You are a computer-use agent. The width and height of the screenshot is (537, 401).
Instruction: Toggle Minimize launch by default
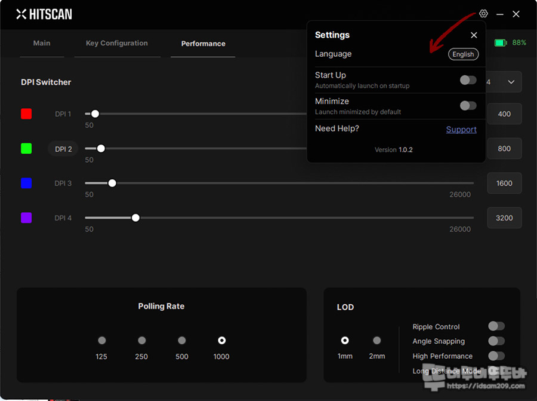point(468,106)
